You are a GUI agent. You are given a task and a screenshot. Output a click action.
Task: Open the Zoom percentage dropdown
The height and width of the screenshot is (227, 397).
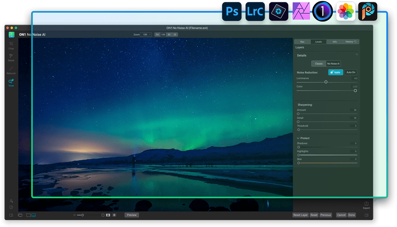(146, 35)
